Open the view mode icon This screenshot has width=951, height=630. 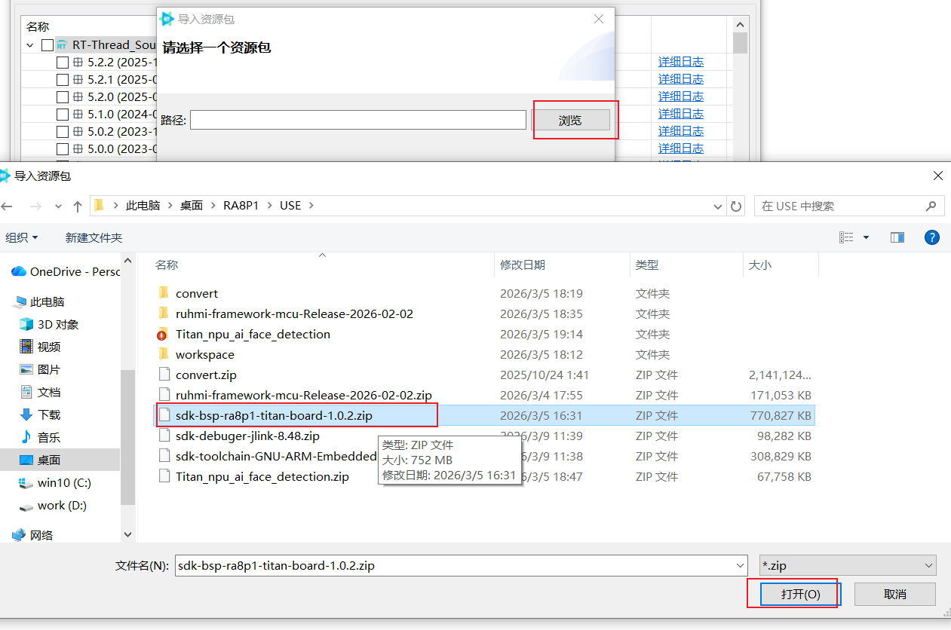[x=846, y=237]
